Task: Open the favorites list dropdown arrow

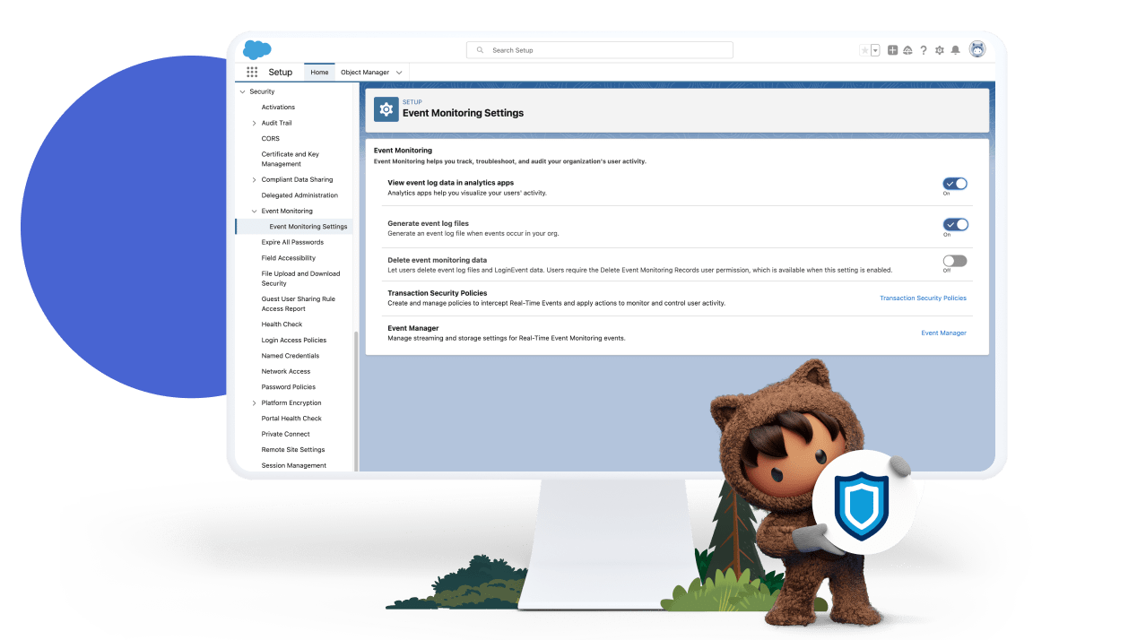Action: (875, 50)
